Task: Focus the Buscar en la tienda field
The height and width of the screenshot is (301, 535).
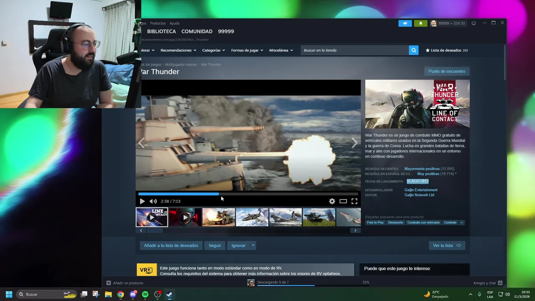Action: point(355,50)
